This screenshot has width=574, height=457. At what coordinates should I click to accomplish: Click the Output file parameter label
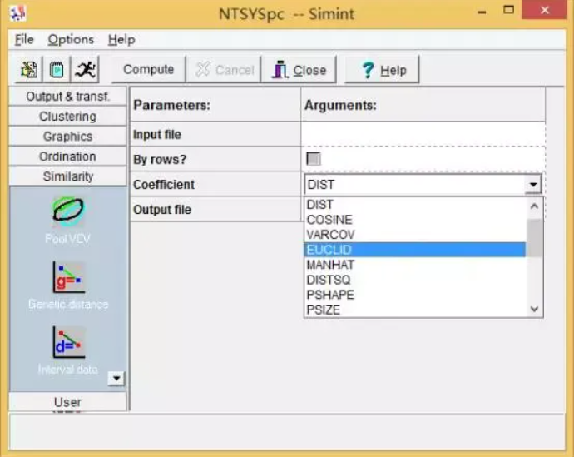162,210
